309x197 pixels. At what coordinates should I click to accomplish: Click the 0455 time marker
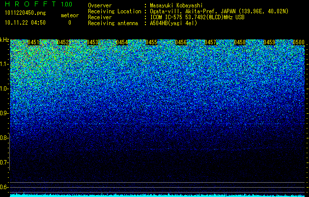pyautogui.click(x=151, y=42)
